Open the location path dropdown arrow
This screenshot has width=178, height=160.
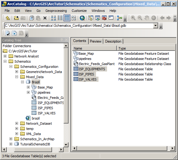tap(156, 26)
